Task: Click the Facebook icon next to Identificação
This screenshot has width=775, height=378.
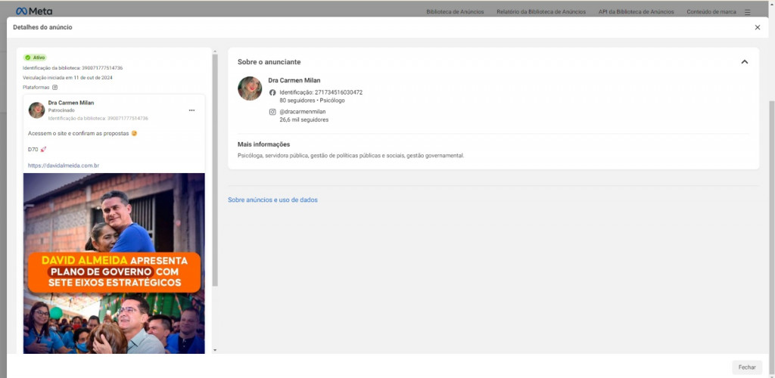Action: [x=272, y=92]
